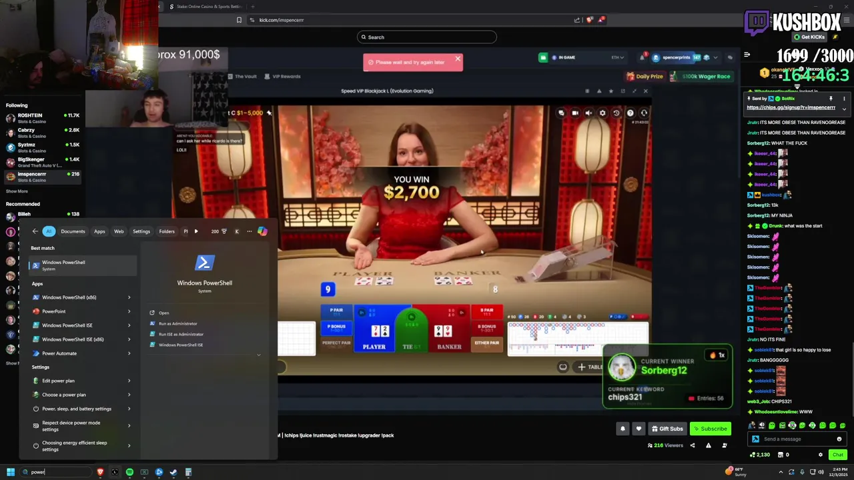Expand Edit power plan options
This screenshot has height=480, width=854.
tap(129, 381)
